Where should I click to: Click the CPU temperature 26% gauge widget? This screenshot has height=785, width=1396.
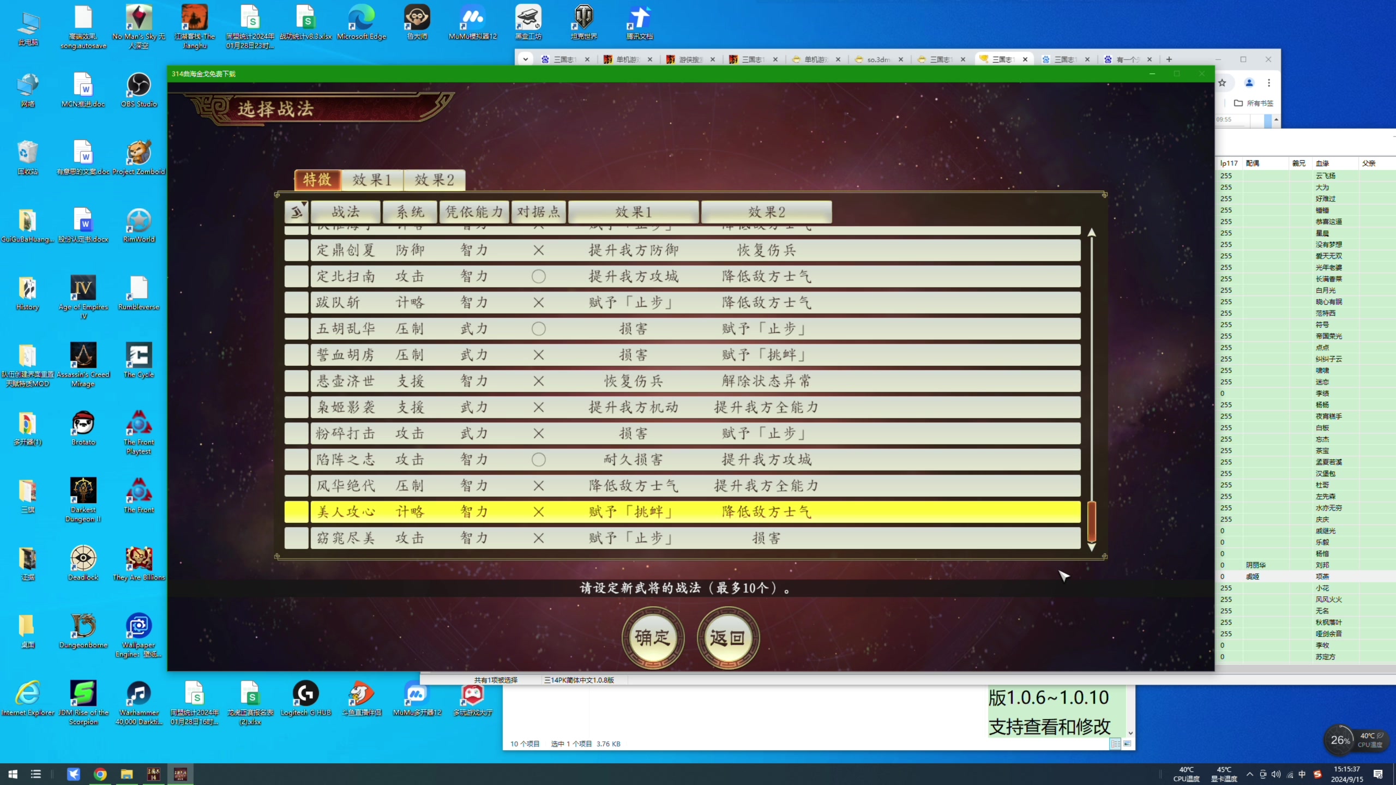pos(1340,740)
